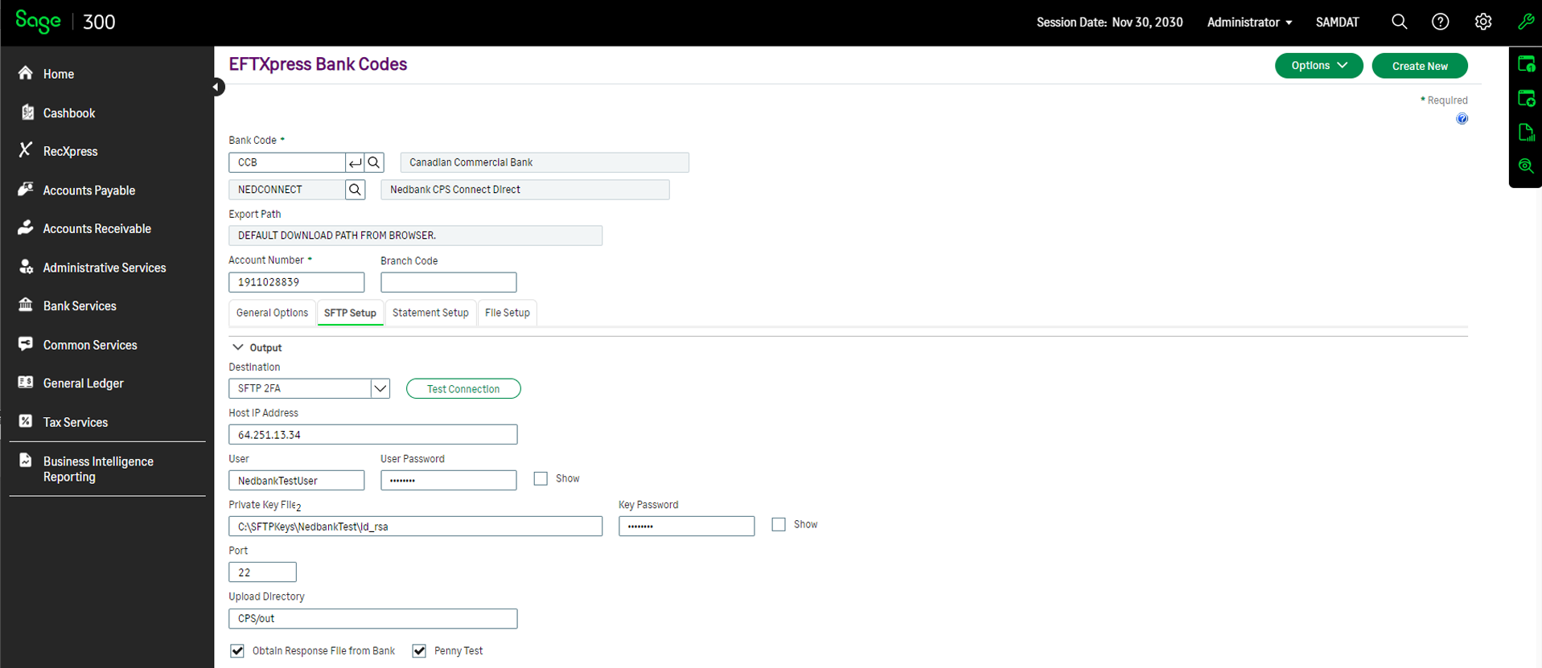
Task: Open the help question mark icon
Action: [1441, 22]
